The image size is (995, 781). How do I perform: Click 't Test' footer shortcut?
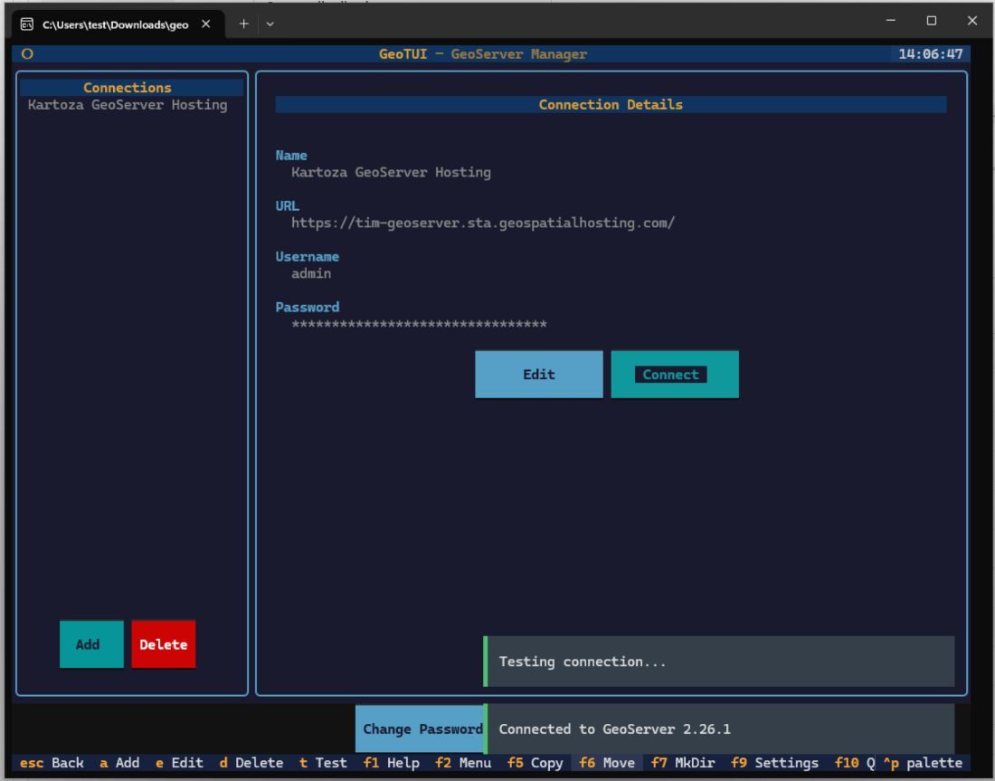[x=323, y=763]
